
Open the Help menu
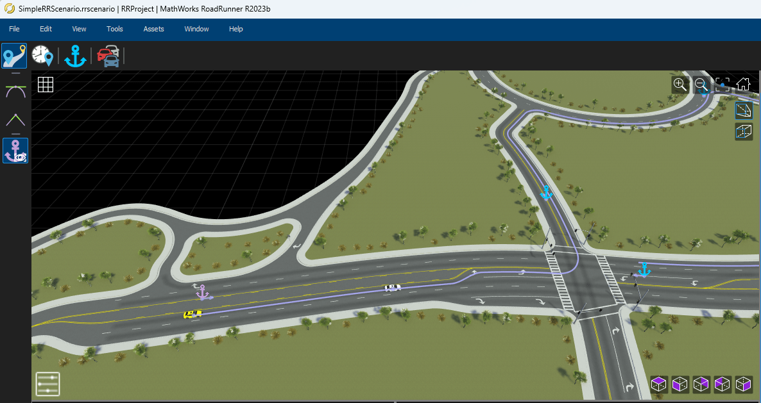coord(236,29)
